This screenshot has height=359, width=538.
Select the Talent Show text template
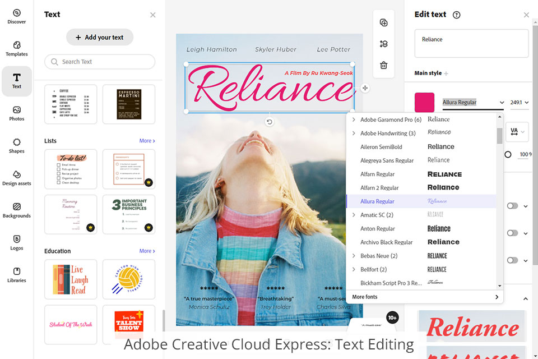129,324
